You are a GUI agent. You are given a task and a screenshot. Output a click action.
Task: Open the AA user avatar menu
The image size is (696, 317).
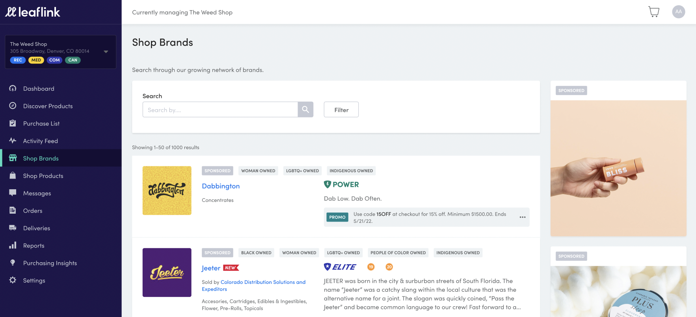[x=678, y=12]
